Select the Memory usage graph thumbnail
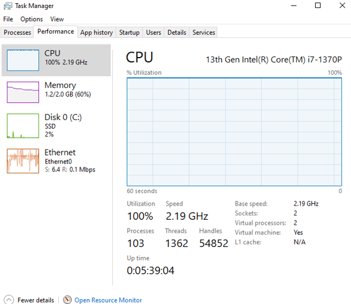The width and height of the screenshot is (351, 304). point(23,92)
